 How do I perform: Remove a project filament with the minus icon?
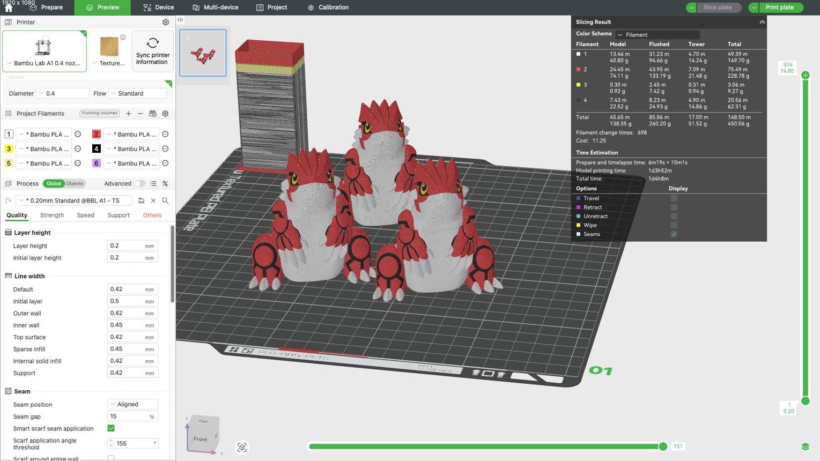[141, 114]
